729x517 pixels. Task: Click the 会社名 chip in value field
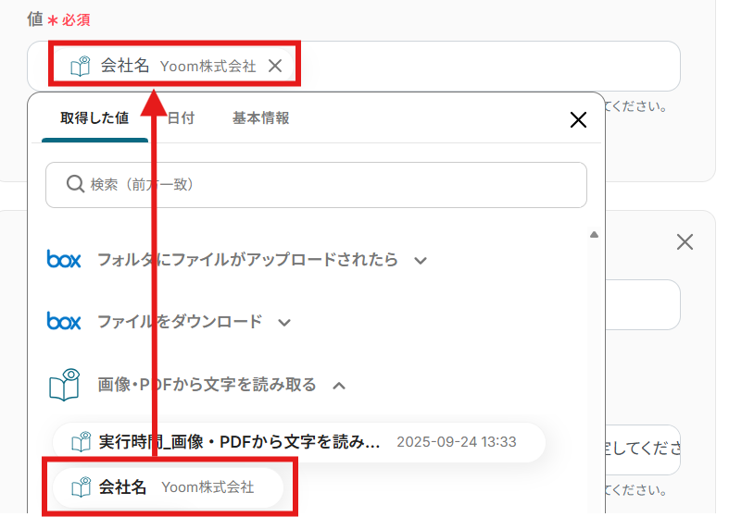(x=174, y=66)
